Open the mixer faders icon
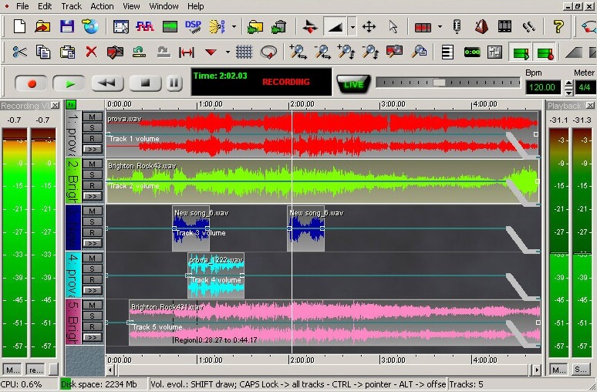The image size is (597, 392). coord(494,52)
